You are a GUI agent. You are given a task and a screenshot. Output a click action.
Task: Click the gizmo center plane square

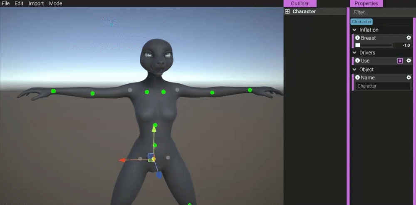(151, 157)
